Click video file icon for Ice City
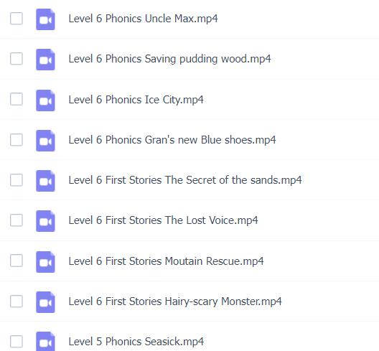Screen dimensions: 379x351 tap(45, 100)
